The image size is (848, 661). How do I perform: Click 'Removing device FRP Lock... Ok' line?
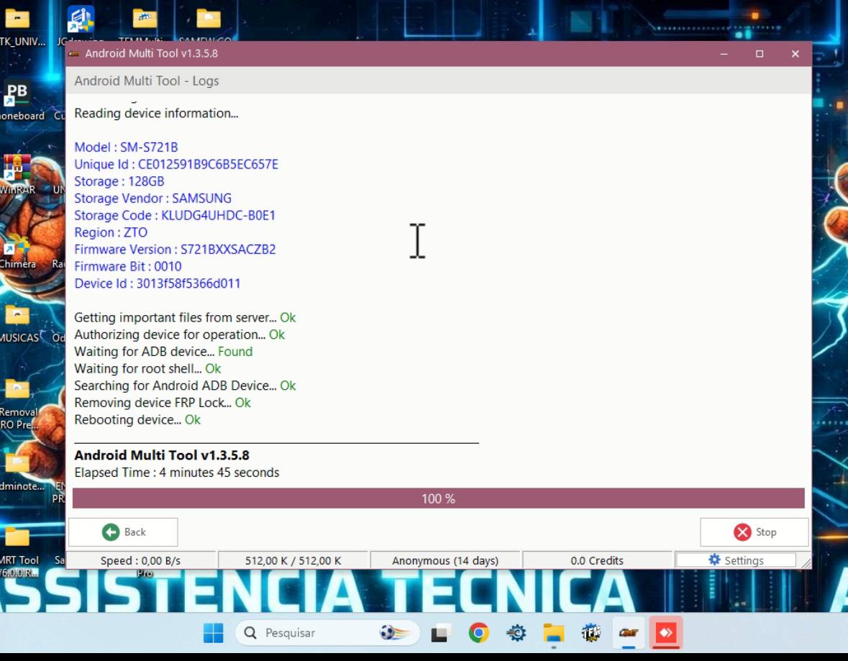(163, 403)
